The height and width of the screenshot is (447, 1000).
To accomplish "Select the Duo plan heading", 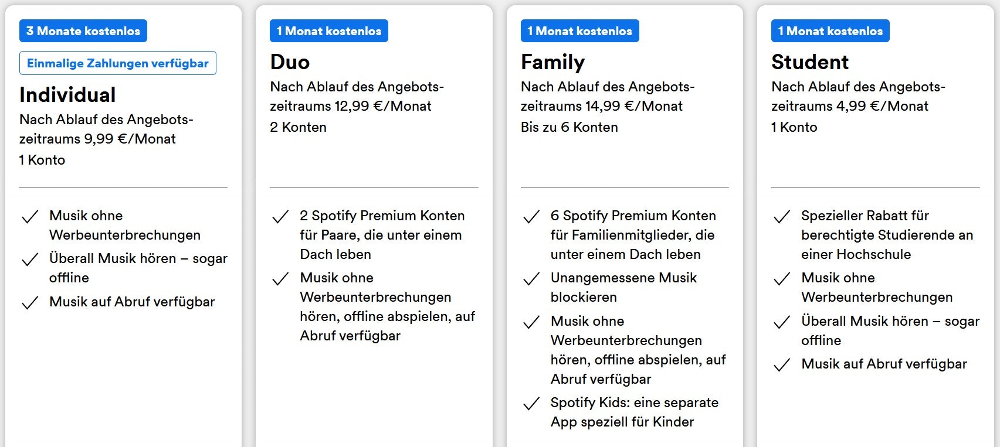I will pyautogui.click(x=290, y=62).
